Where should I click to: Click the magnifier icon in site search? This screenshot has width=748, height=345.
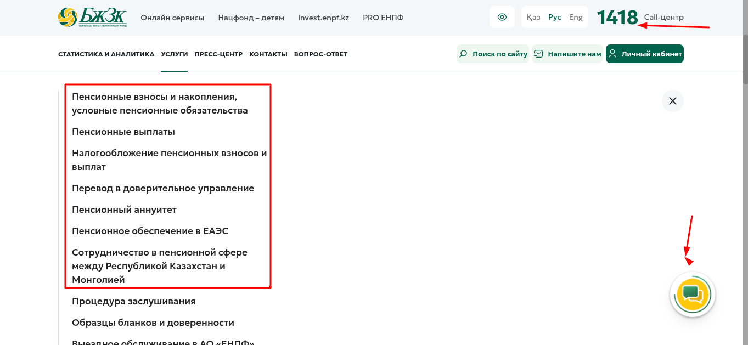(x=464, y=54)
